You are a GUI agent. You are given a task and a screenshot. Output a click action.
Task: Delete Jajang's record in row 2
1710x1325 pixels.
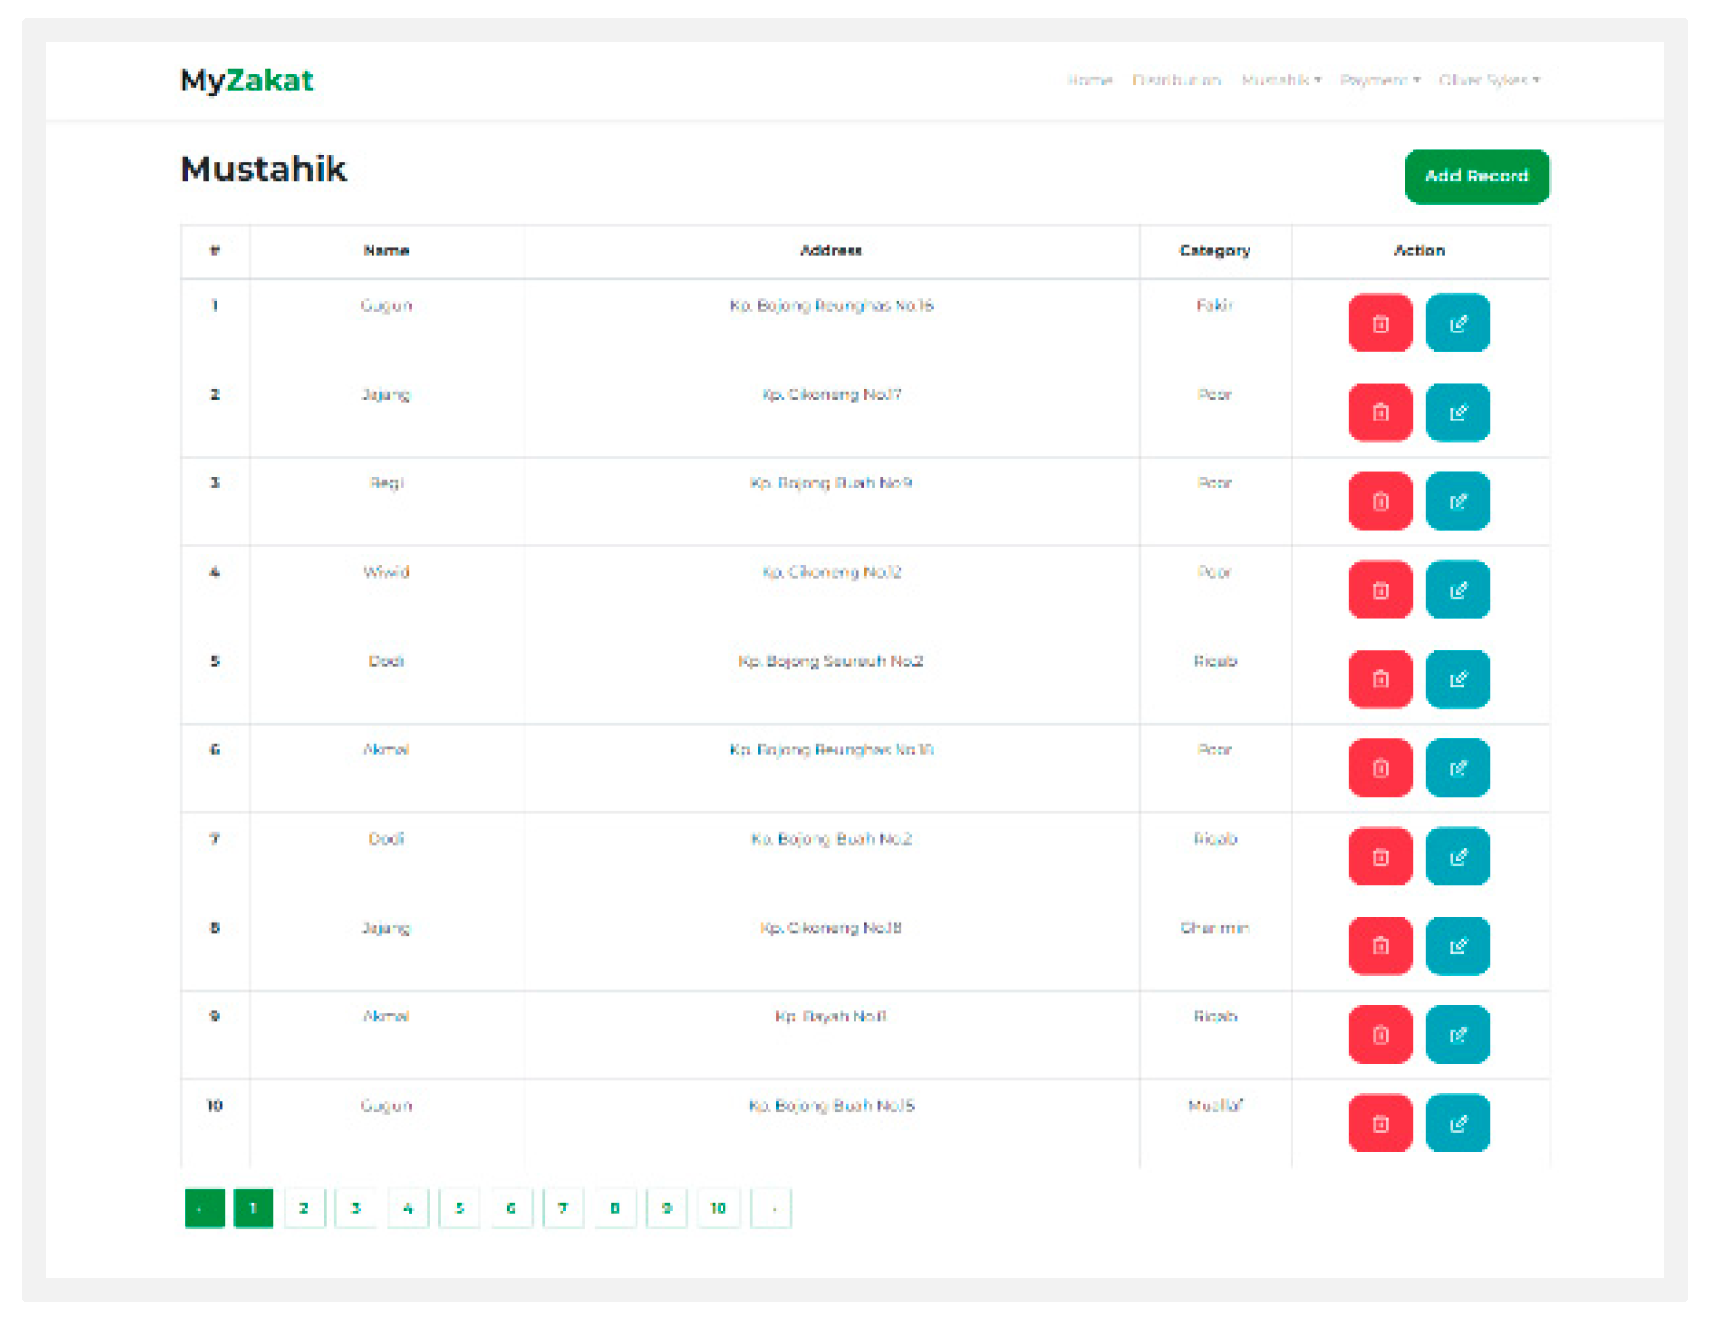click(1380, 413)
